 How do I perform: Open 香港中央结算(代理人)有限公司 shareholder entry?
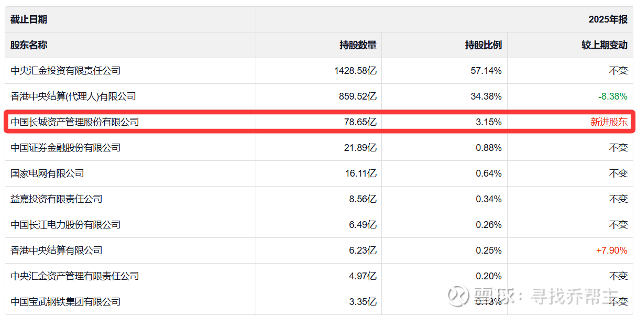point(73,96)
